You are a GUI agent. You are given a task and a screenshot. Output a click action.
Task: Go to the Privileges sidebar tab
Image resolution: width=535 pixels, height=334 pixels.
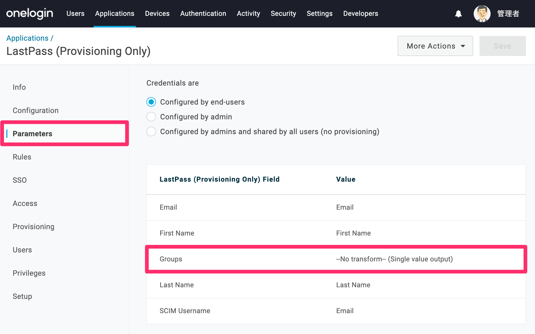click(29, 273)
